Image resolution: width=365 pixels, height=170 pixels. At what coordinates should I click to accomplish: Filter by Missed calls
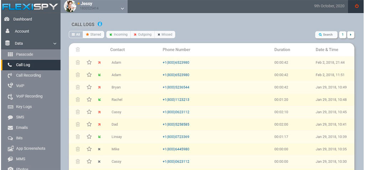(x=165, y=34)
